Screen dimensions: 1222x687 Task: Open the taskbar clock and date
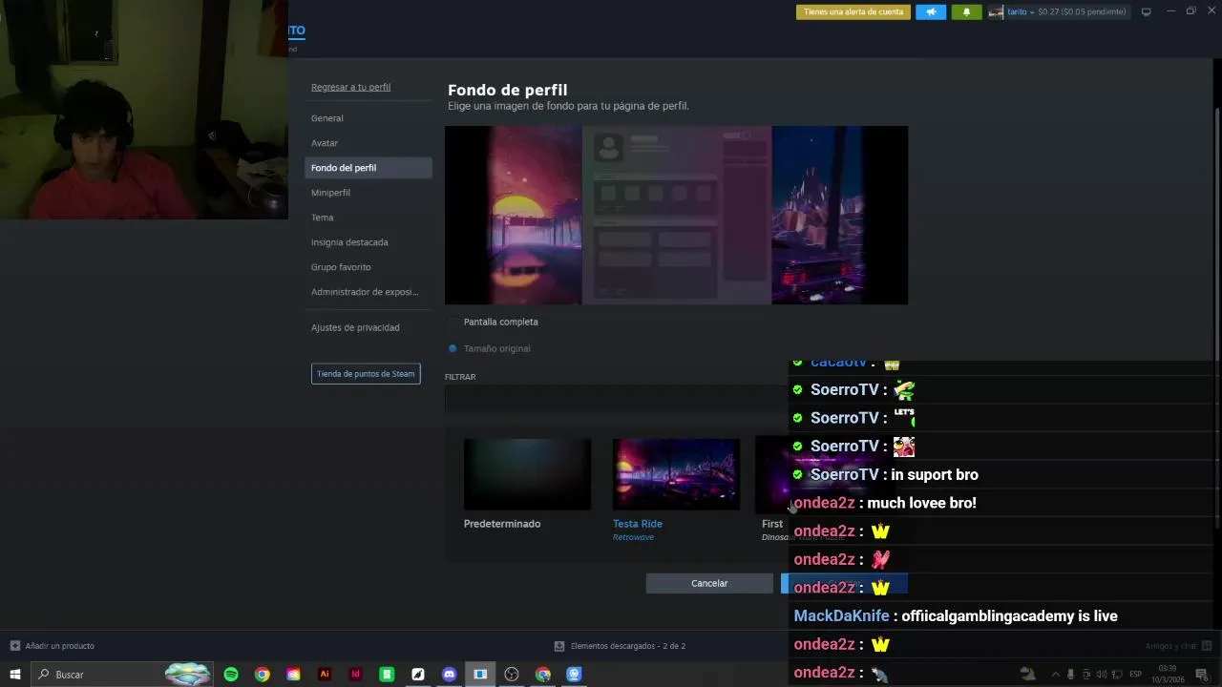click(1167, 675)
